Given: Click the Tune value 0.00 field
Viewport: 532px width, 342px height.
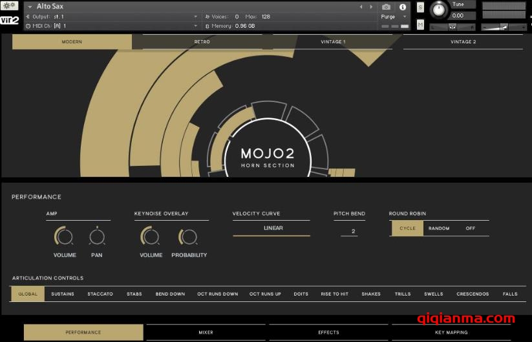Looking at the screenshot, I should [x=462, y=15].
